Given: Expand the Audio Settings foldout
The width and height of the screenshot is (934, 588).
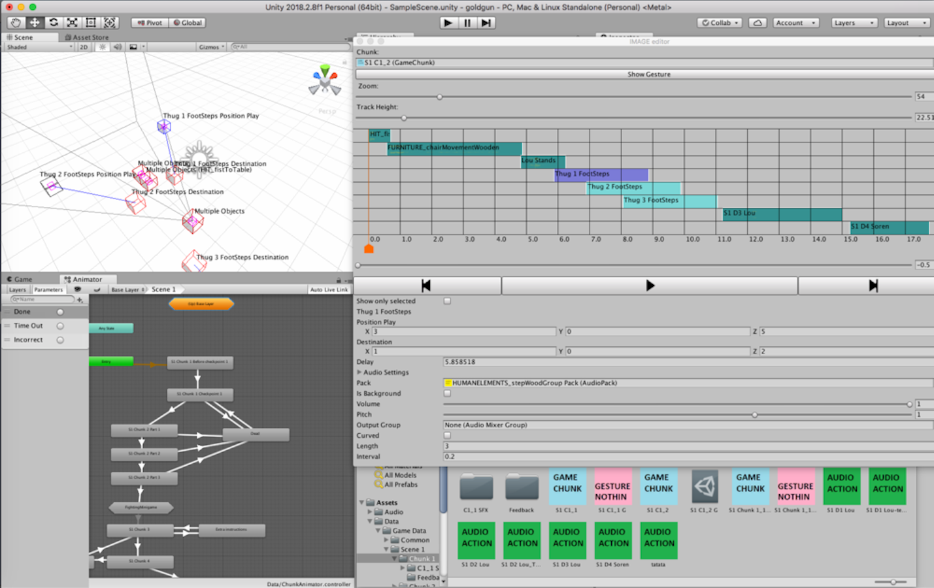Looking at the screenshot, I should click(359, 372).
